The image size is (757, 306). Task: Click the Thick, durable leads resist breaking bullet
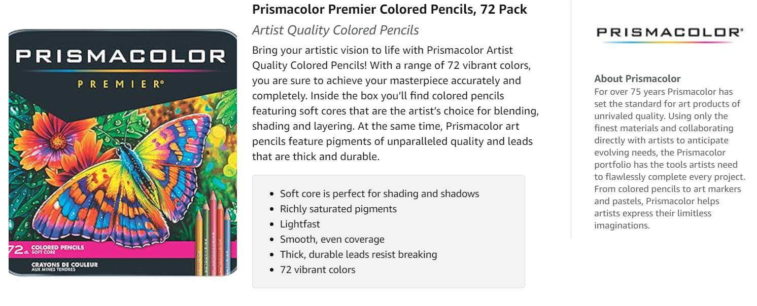[358, 254]
